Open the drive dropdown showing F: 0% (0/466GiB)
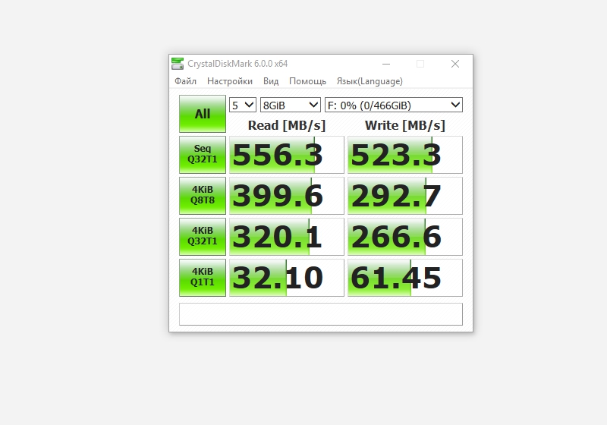This screenshot has height=425, width=607. click(394, 105)
